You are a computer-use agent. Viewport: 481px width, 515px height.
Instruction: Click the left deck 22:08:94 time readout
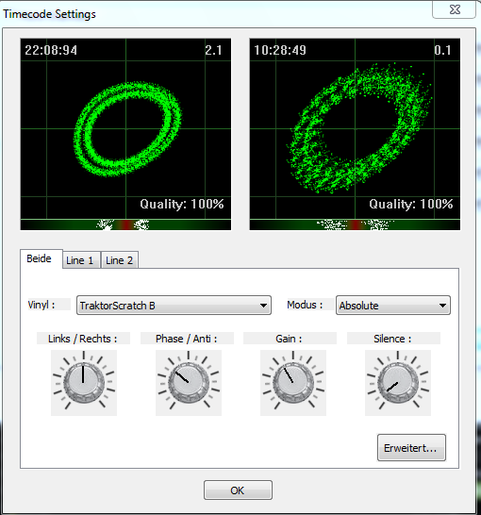[51, 50]
